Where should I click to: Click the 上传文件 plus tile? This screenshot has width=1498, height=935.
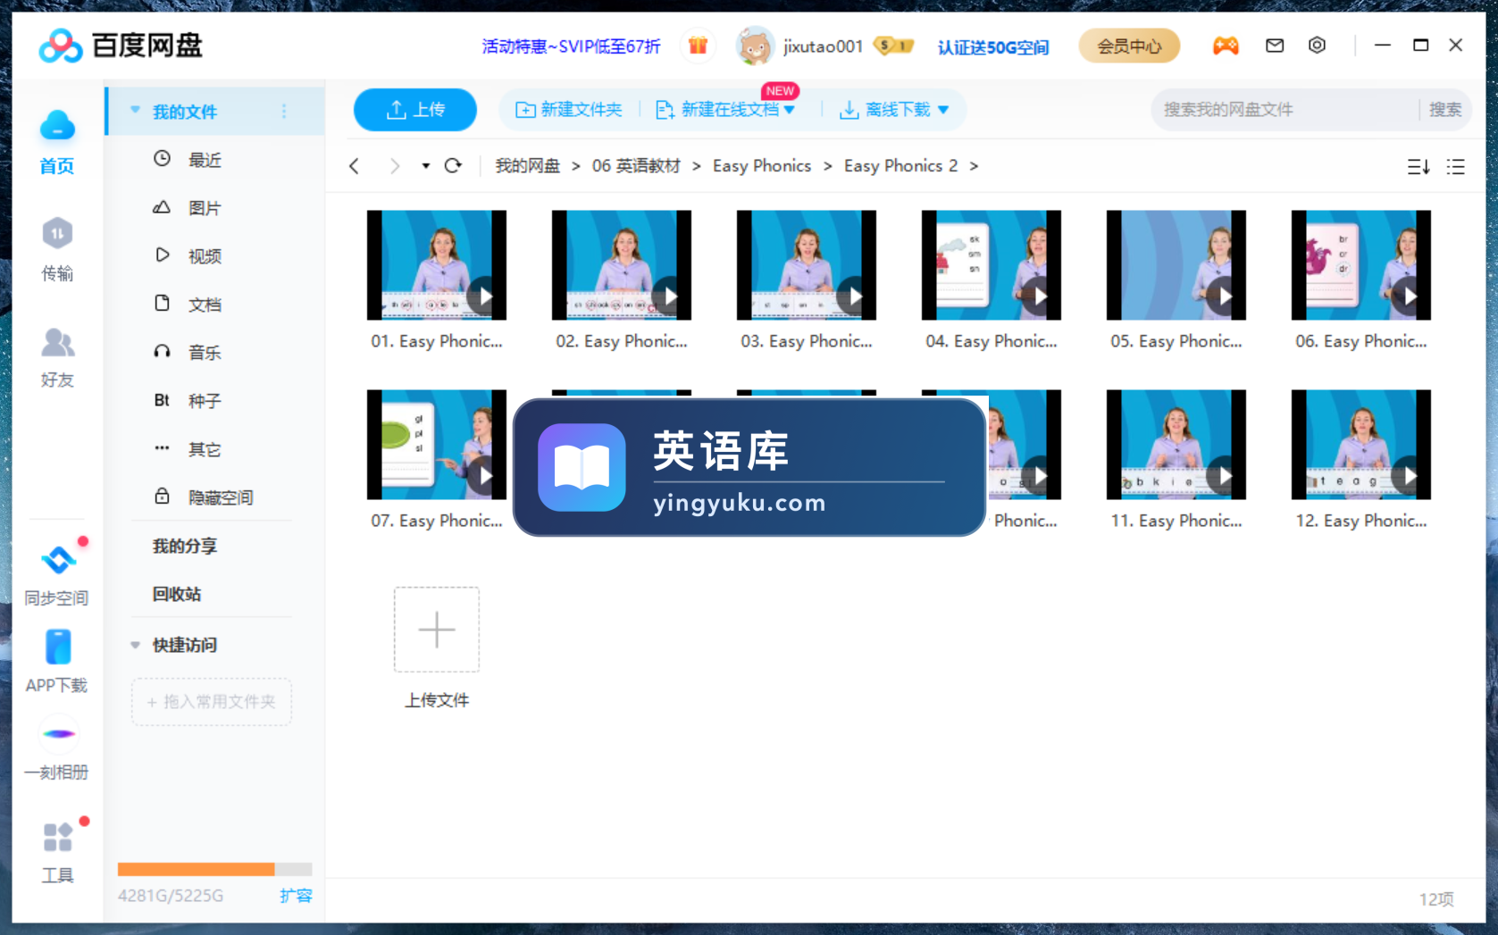pos(437,630)
